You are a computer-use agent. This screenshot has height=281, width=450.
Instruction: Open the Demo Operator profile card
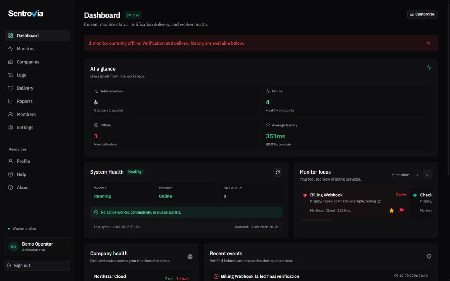pyautogui.click(x=37, y=247)
